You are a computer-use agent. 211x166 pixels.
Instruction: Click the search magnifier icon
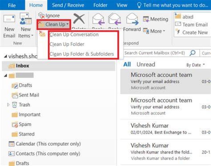click(x=193, y=53)
